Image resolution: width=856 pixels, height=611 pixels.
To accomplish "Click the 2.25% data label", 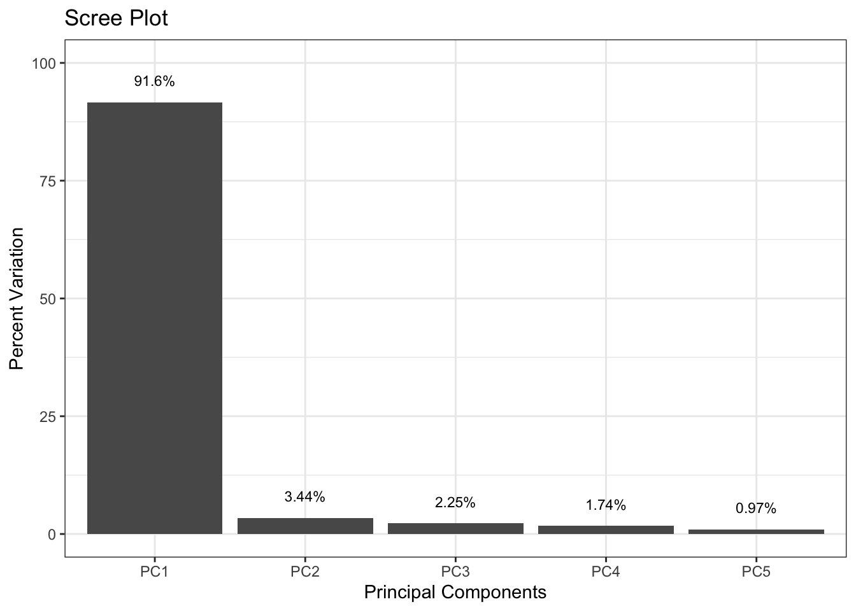I will 455,503.
